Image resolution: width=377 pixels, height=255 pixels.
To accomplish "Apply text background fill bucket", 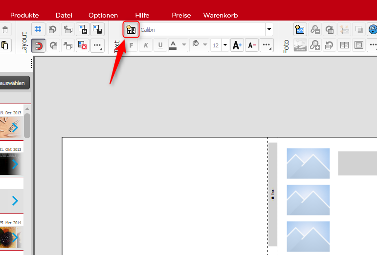I will (196, 45).
